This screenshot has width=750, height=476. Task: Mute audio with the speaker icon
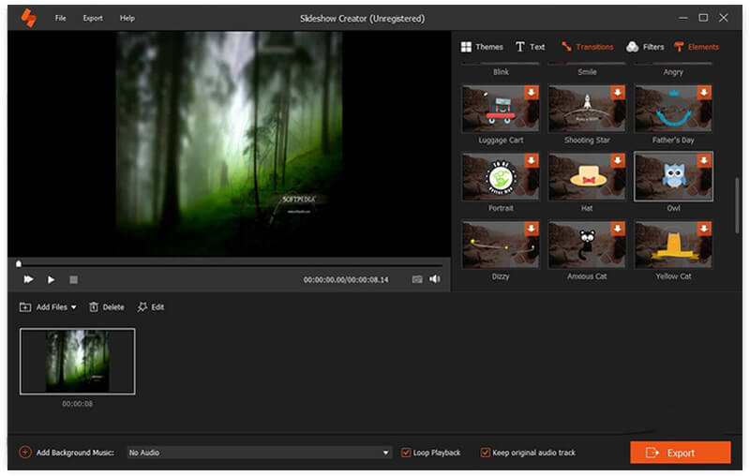click(x=434, y=279)
